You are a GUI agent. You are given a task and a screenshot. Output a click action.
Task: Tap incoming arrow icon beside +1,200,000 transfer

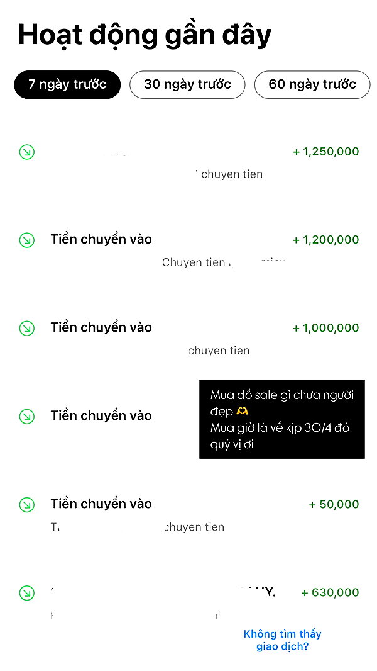27,240
